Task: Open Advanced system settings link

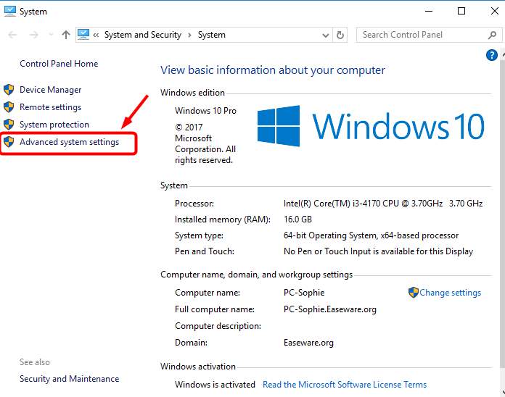Action: click(x=69, y=142)
